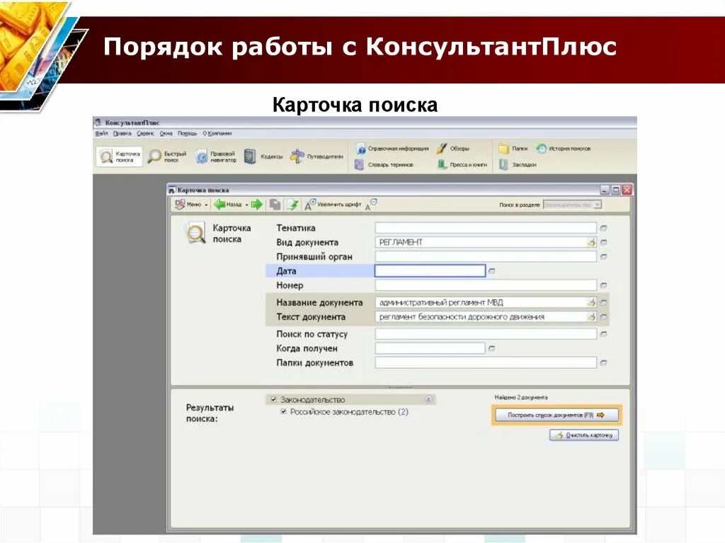Click the small icon right of Номер field
725x543 pixels.
[603, 285]
